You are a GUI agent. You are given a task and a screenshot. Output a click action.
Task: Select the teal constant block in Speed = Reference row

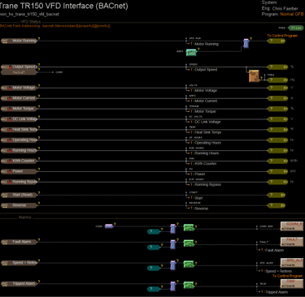154,268
